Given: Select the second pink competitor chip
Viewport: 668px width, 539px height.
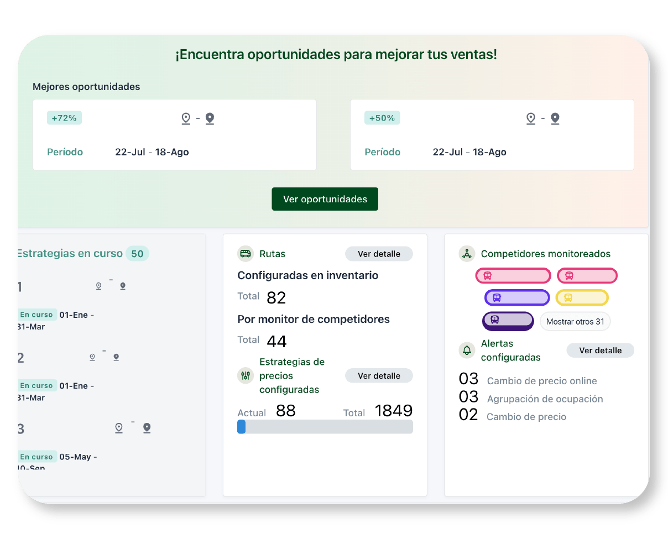Looking at the screenshot, I should click(x=587, y=275).
